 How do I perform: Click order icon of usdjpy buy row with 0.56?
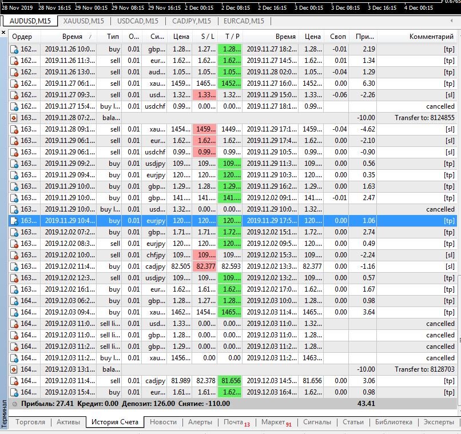click(14, 164)
